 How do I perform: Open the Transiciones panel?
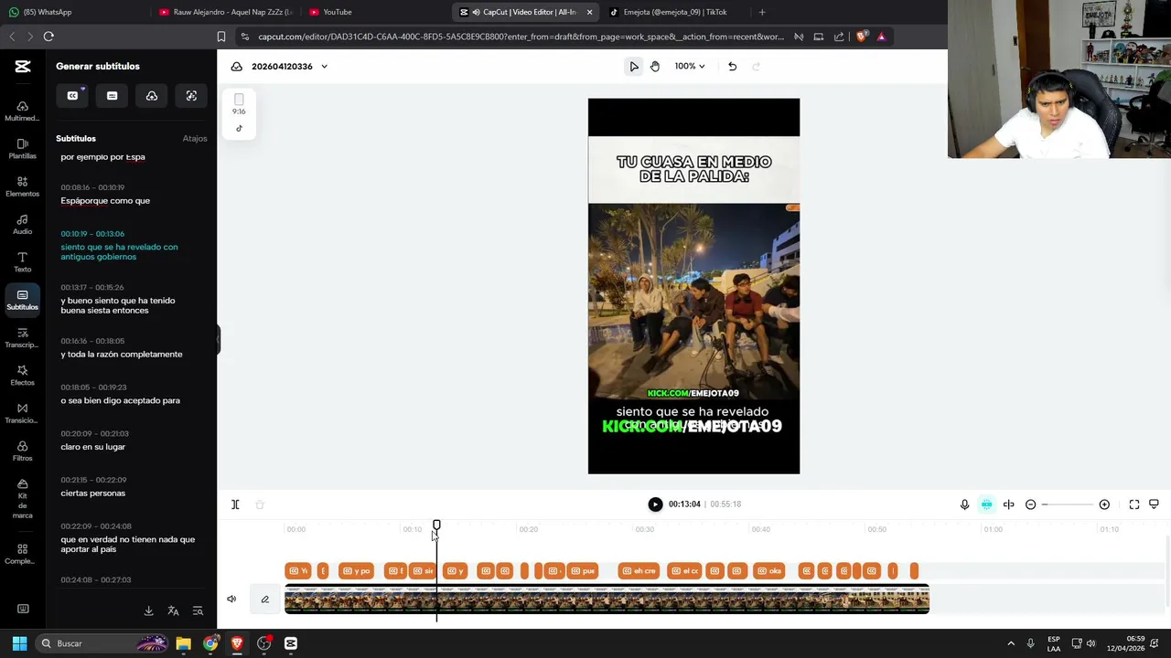[22, 413]
